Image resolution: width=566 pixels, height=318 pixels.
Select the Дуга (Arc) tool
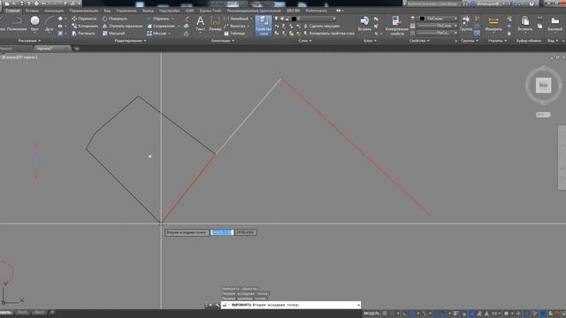click(x=50, y=24)
